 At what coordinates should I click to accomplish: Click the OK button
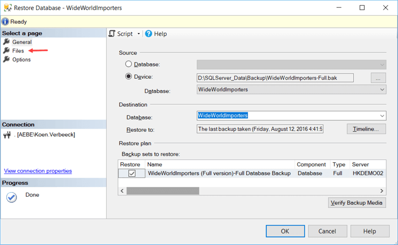(285, 231)
